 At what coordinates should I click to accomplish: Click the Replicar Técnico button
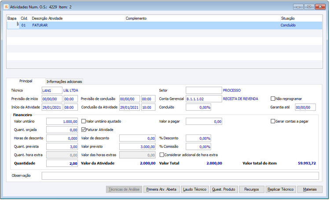[281, 189]
